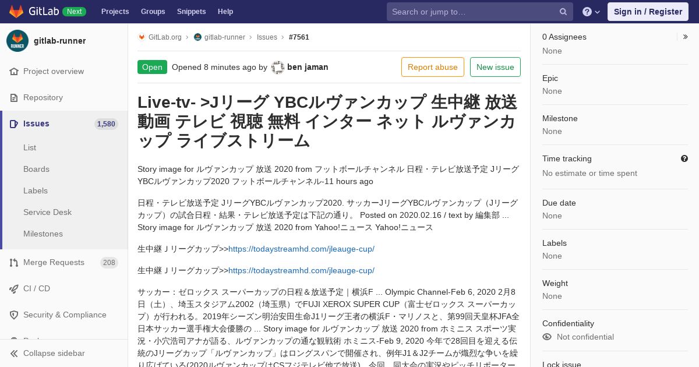Click the Epic heading
Viewport: 699px width, 367px height.
[x=550, y=78]
